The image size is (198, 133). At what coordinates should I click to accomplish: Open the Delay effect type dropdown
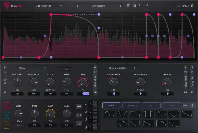32,68
